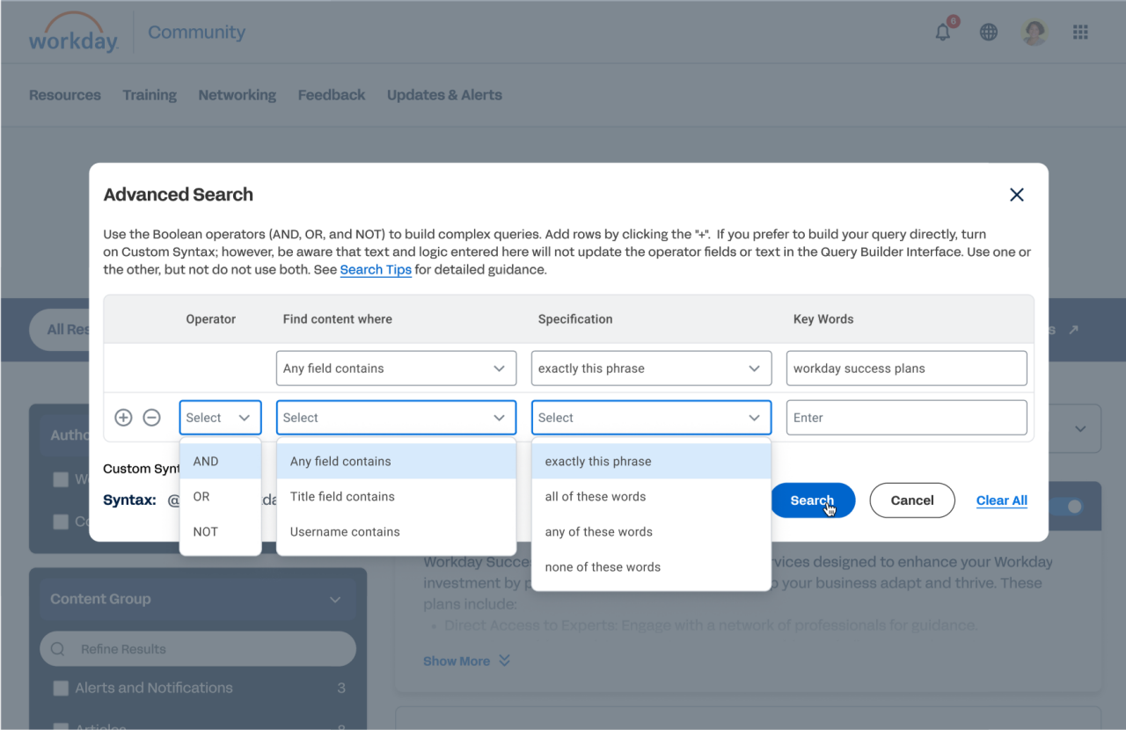Open the globe language selector
The width and height of the screenshot is (1126, 730).
pyautogui.click(x=989, y=33)
